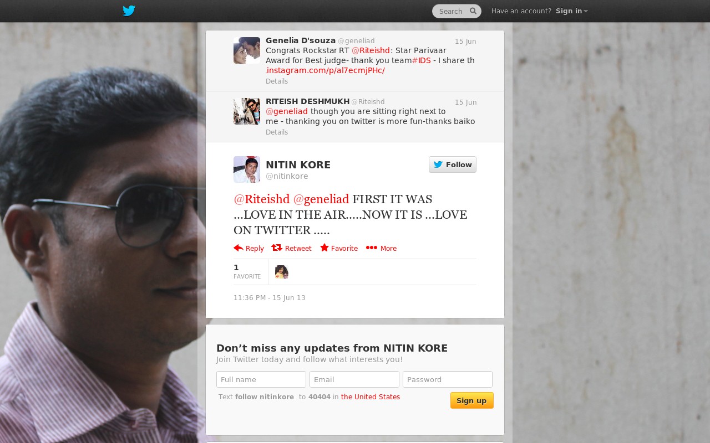Click @Riteishd mention in Genelia's tweet
This screenshot has width=710, height=443.
371,50
